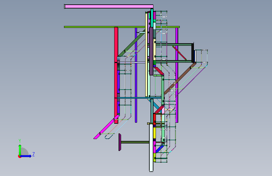The image size is (272, 176).
Task: Select the lime green block at model bottom
Action: pyautogui.click(x=154, y=158)
